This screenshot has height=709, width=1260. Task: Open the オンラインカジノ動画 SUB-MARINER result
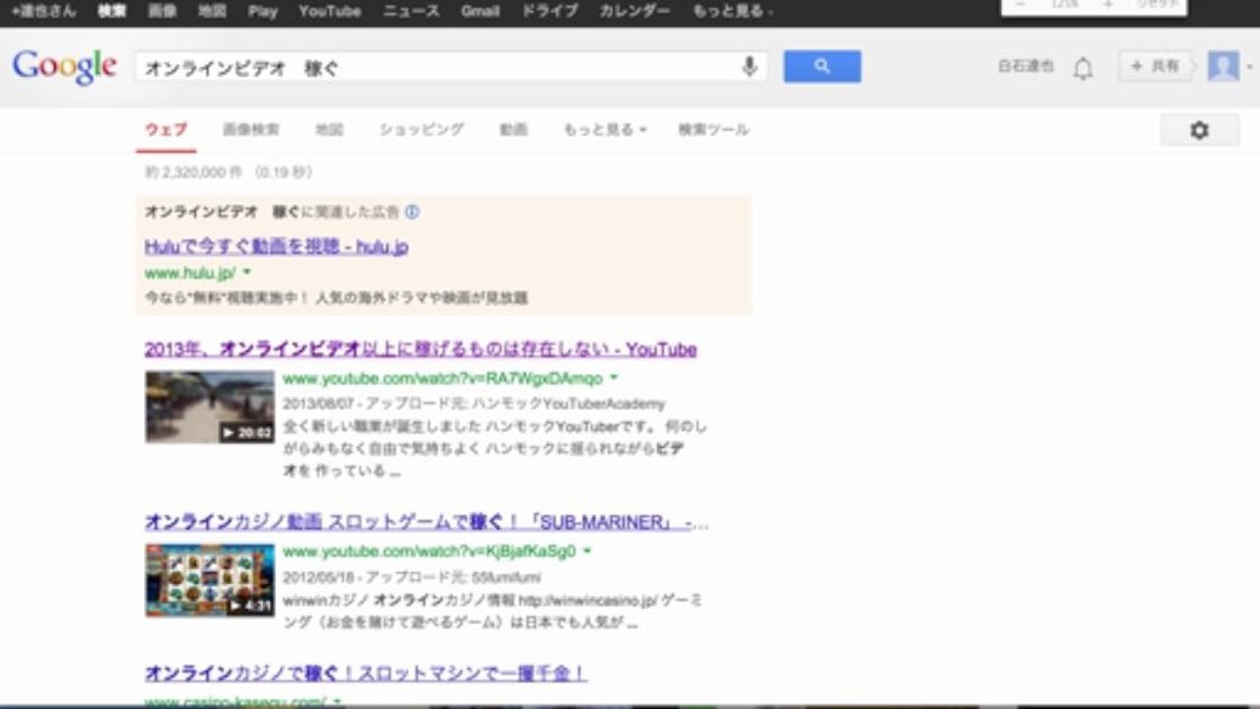[x=427, y=522]
